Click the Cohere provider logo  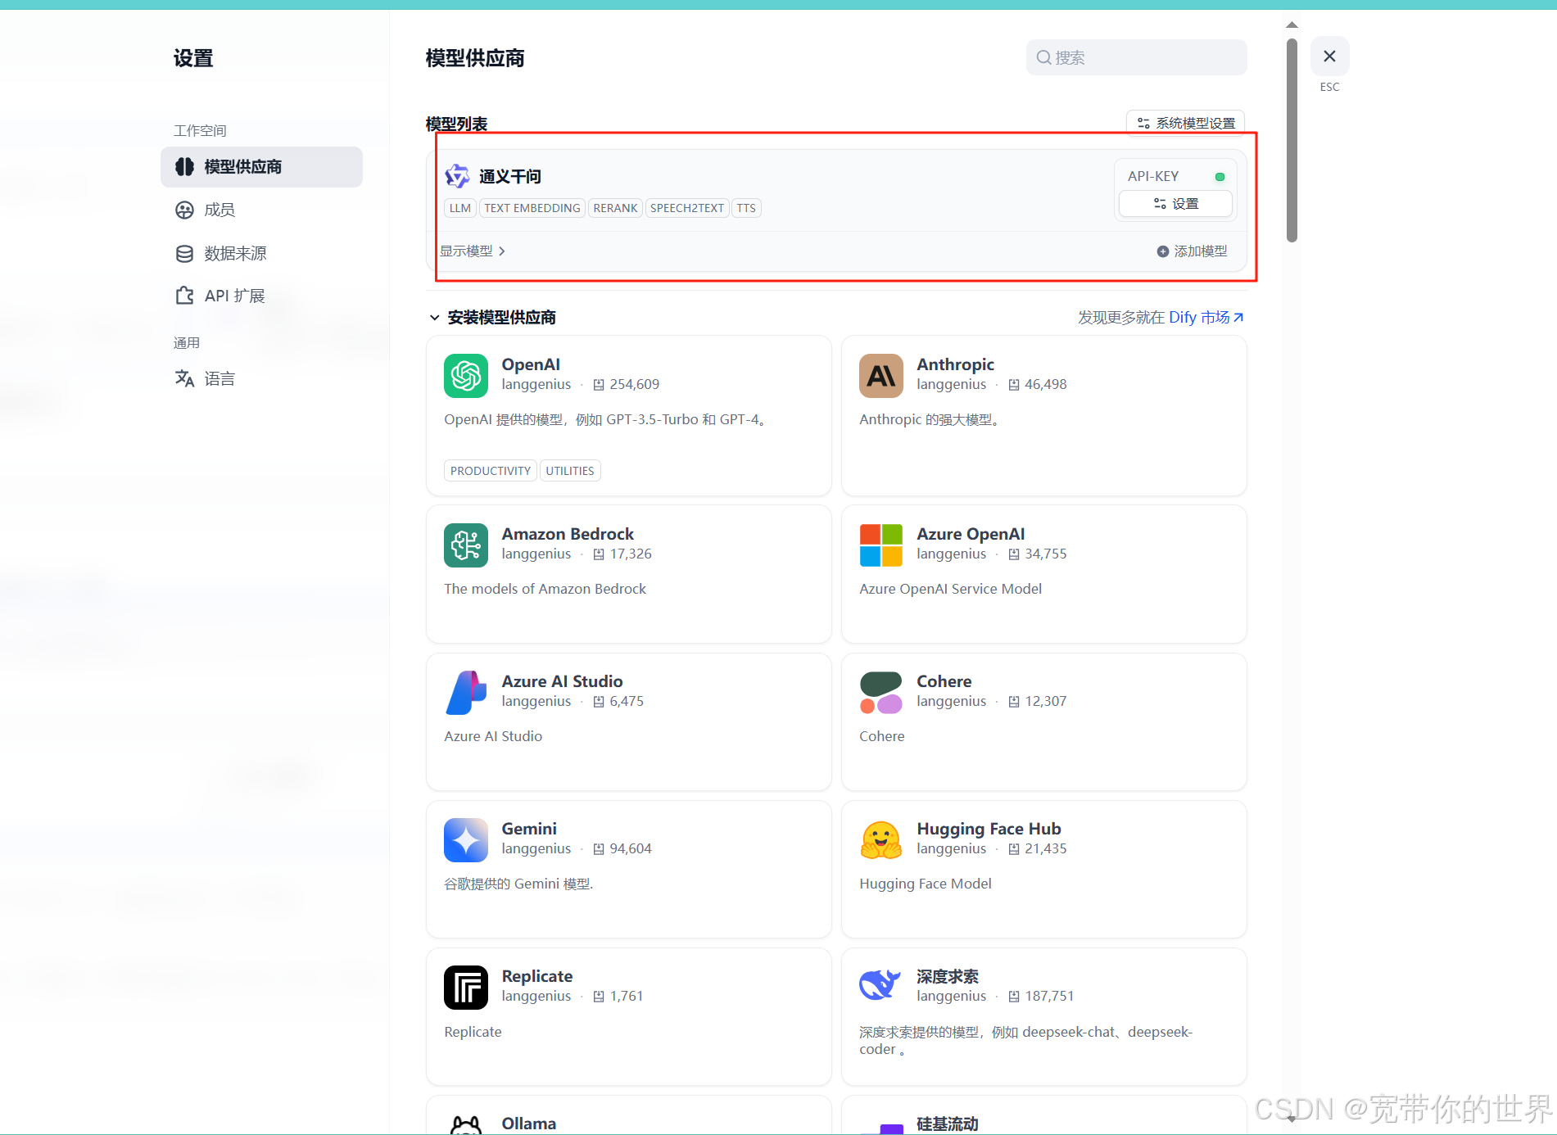click(x=881, y=693)
